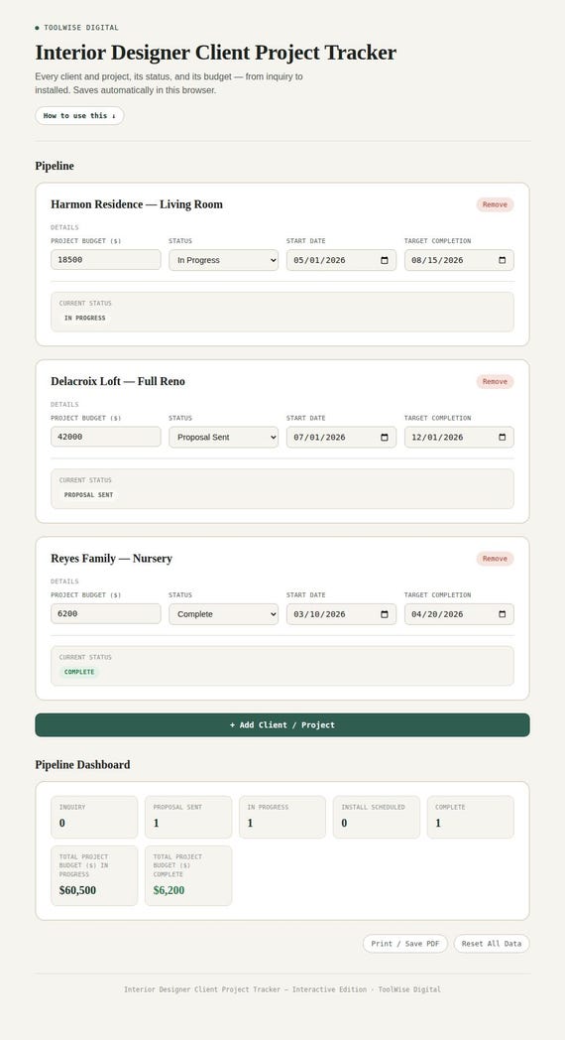The image size is (565, 1040).
Task: Click the Interior Designer Client Project Tracker heading
Action: 216,53
